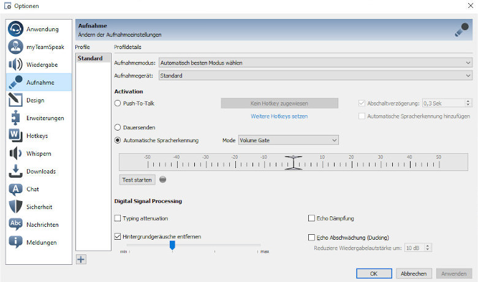Click the Abschaltverzögerung 0,3 Sek field

pos(443,104)
